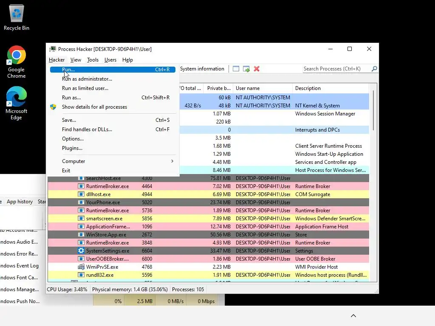
Task: Select the SearchHost.exe process row
Action: (x=208, y=178)
